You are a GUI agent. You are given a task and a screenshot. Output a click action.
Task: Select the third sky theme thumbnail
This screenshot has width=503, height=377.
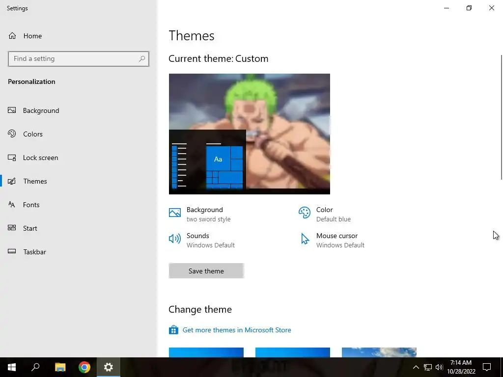[379, 352]
